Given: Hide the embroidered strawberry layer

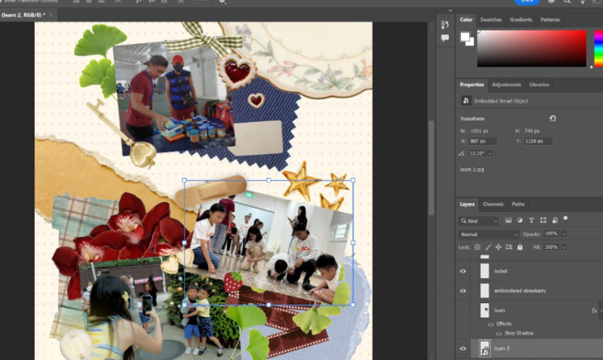Looking at the screenshot, I should [x=463, y=291].
